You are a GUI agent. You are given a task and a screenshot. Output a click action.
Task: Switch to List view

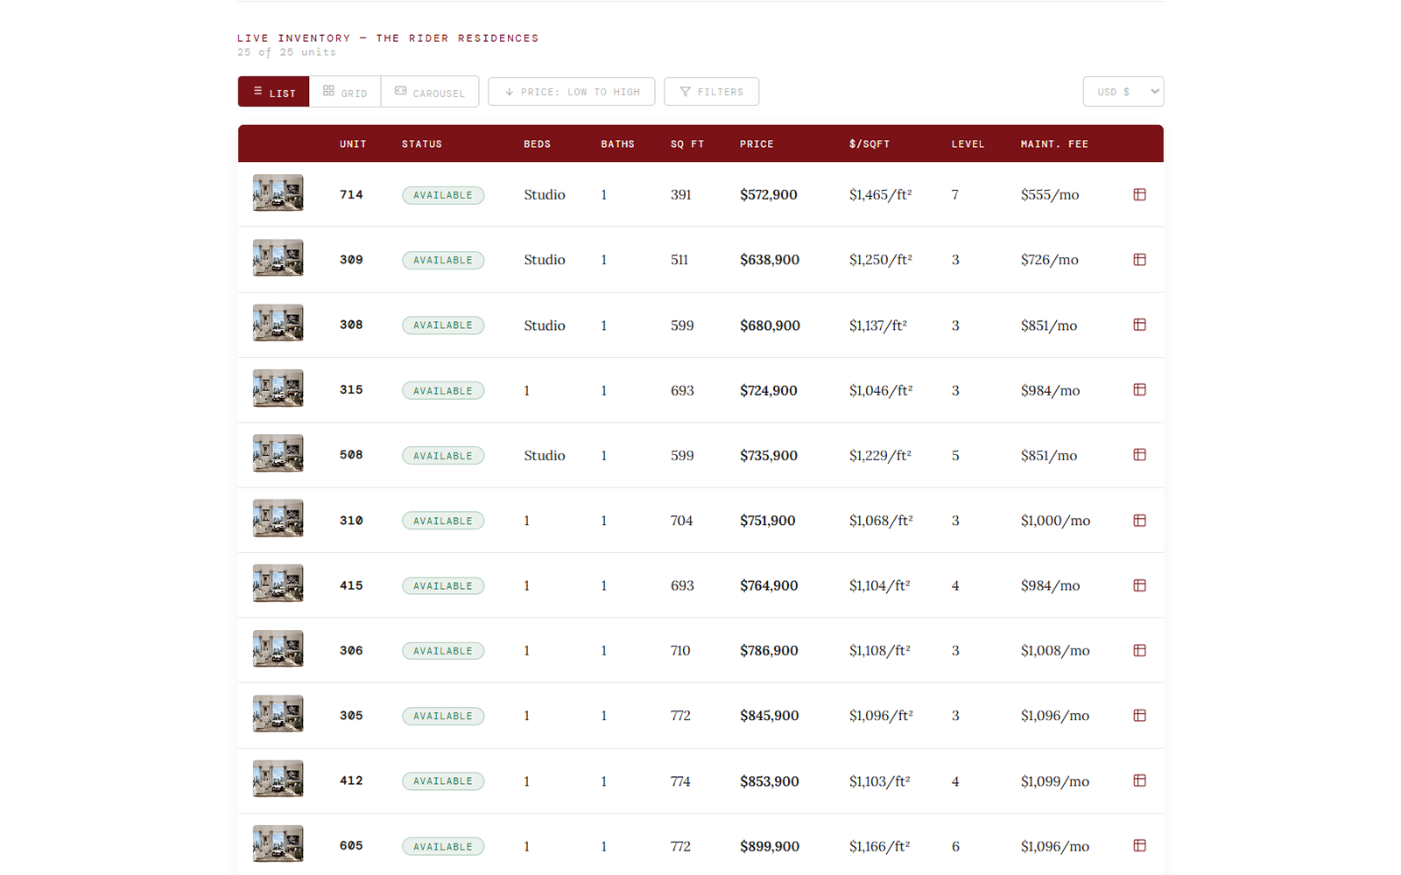pos(274,92)
